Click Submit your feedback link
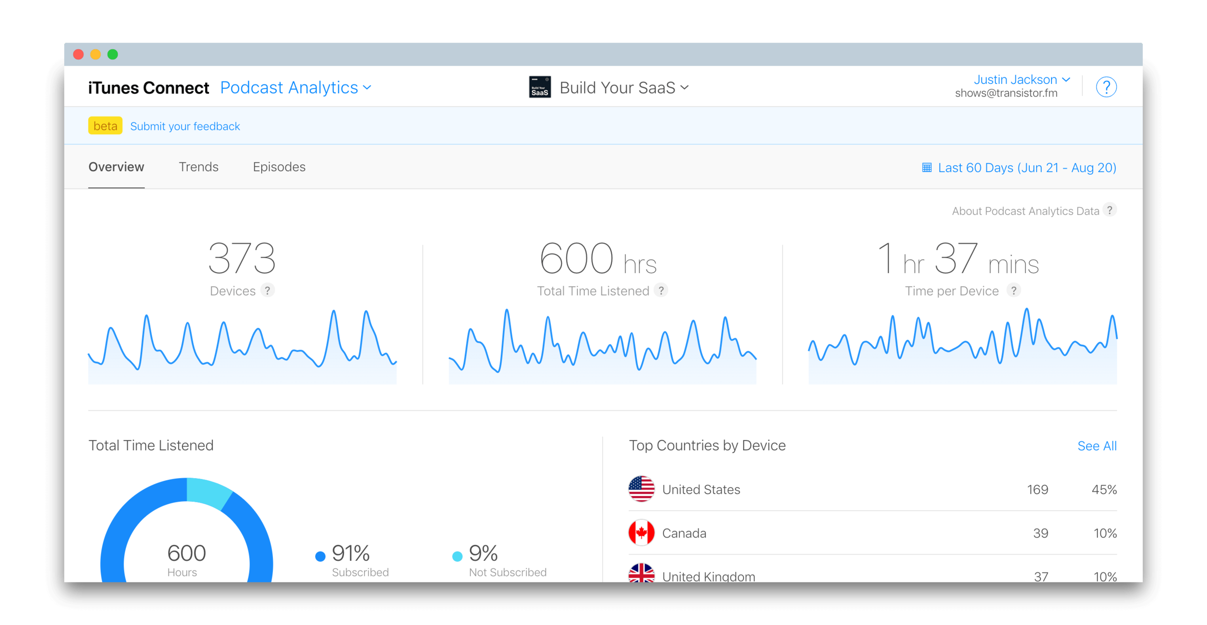The width and height of the screenshot is (1207, 625). 185,126
